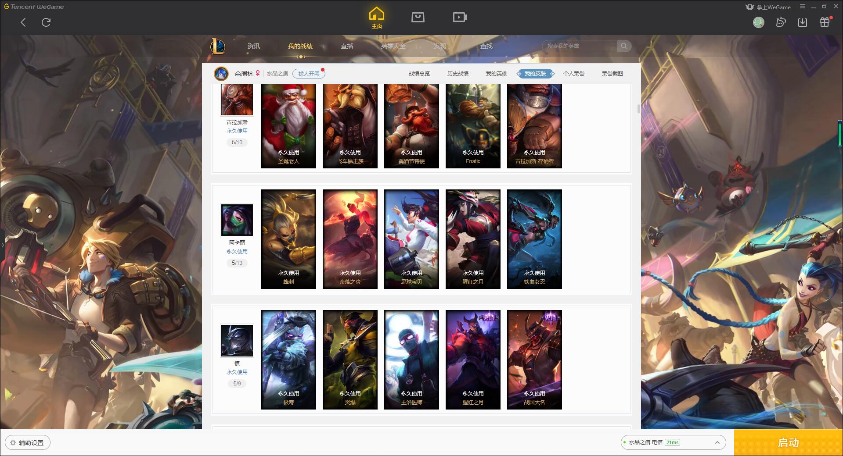Open the Home tab icon (主页)
843x456 pixels.
point(377,18)
